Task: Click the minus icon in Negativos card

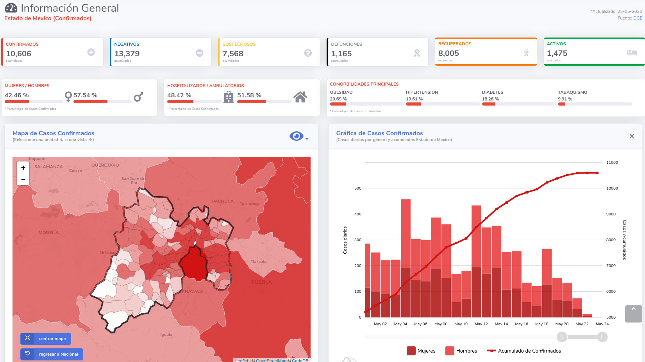Action: tap(199, 53)
